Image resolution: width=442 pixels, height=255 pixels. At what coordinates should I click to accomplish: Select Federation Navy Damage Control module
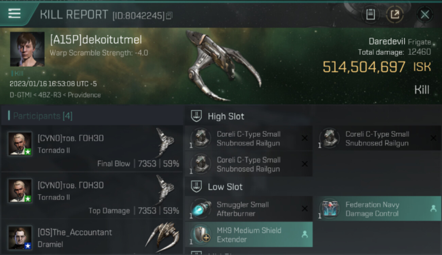point(377,209)
